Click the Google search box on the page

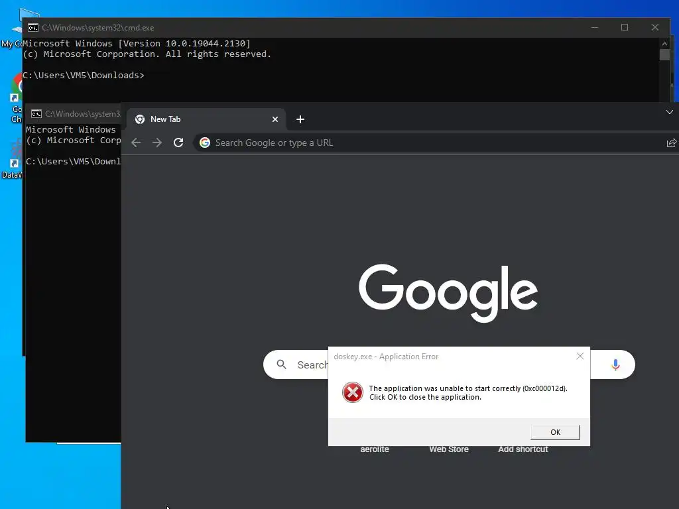tap(449, 365)
